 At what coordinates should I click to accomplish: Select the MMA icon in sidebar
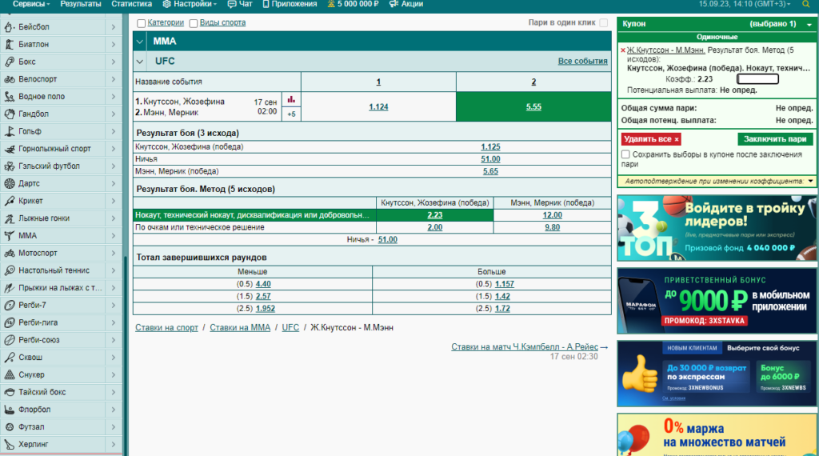10,235
